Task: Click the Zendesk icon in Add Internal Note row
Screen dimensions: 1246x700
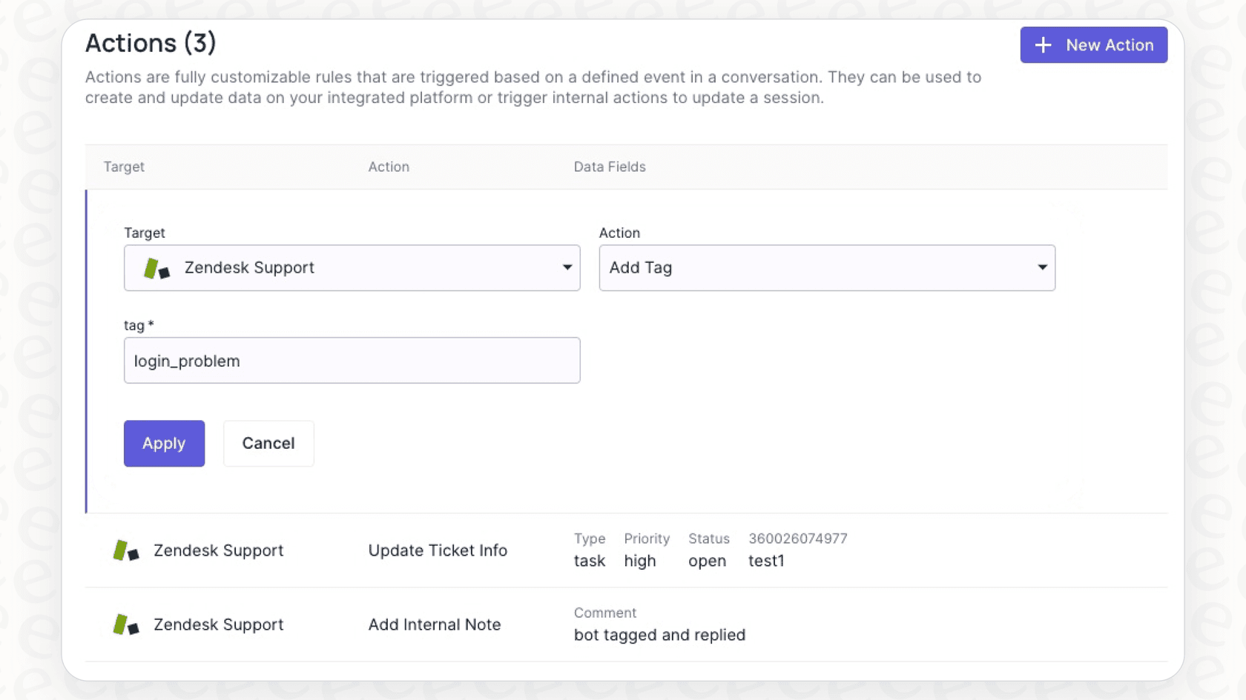Action: pos(125,624)
